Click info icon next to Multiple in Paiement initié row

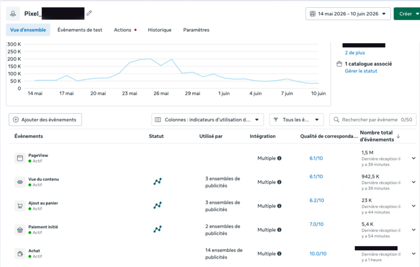[x=279, y=230]
